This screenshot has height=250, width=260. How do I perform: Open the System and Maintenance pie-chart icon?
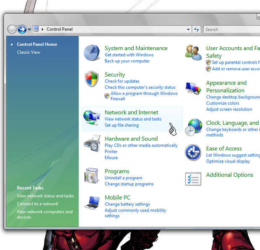(92, 53)
